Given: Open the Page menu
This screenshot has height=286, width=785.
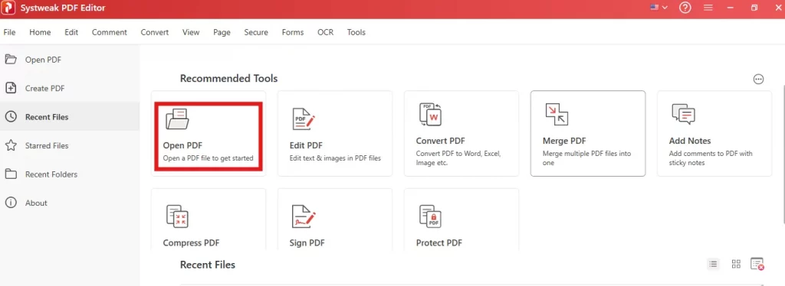Looking at the screenshot, I should coord(222,32).
